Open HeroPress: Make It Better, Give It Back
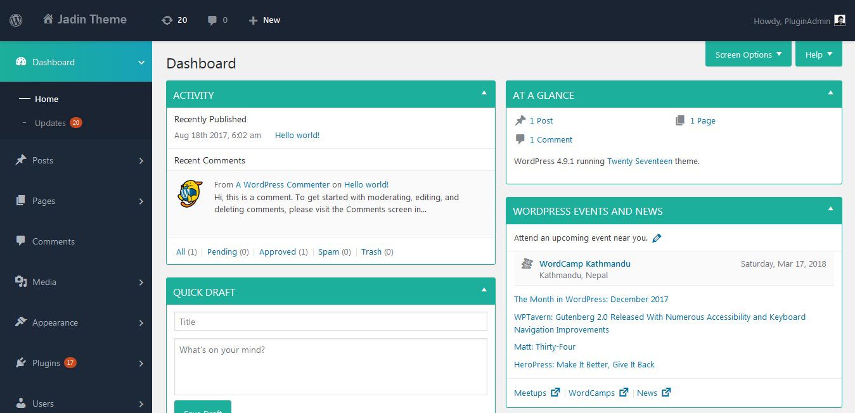The image size is (855, 413). point(584,364)
